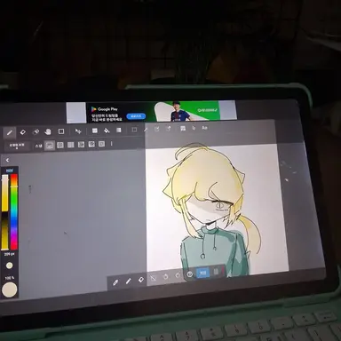Turn snap off with highlighted first snap icon
Screen dimensions: 341x341
(50, 146)
